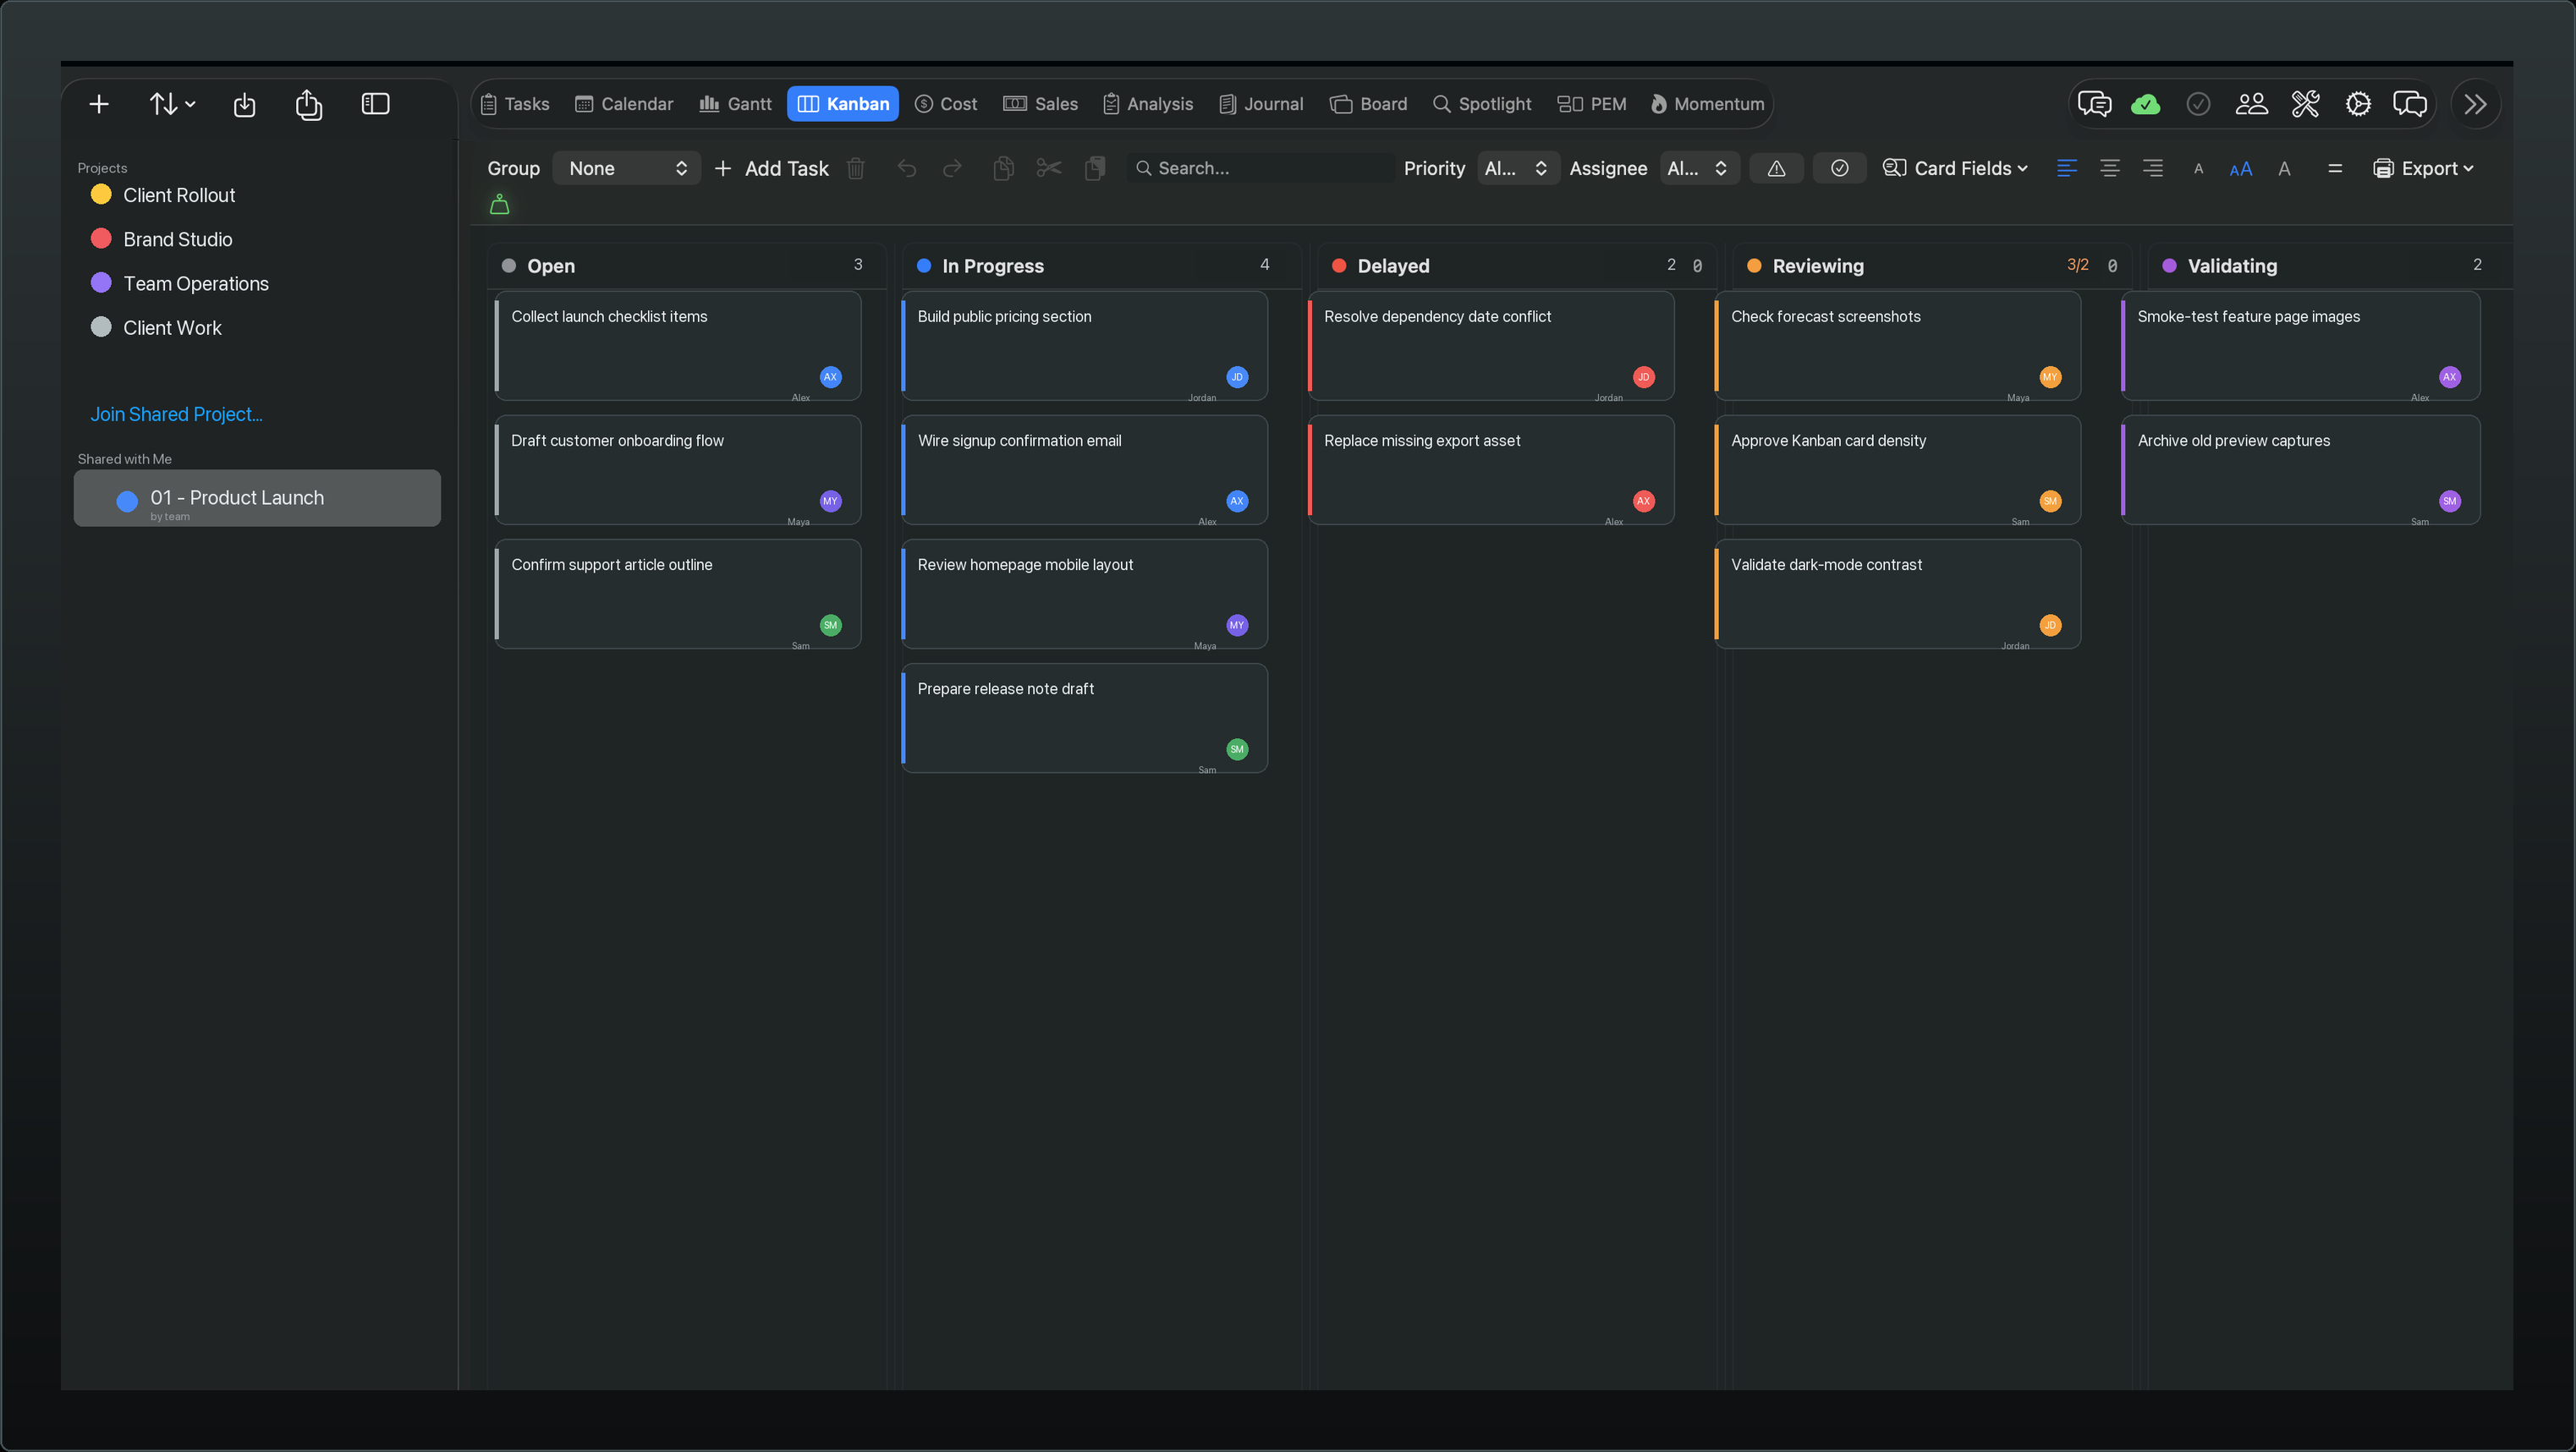This screenshot has width=2576, height=1452.
Task: Select the medium AA font size
Action: pos(2241,169)
